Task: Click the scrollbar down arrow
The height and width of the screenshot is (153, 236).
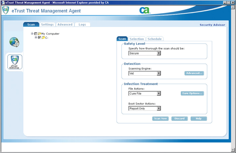Action: pos(233,150)
